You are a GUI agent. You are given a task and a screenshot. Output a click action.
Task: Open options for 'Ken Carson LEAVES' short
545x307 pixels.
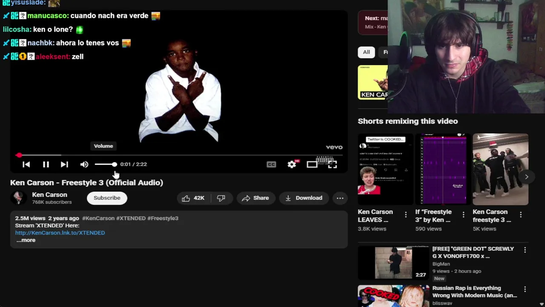coord(406,215)
